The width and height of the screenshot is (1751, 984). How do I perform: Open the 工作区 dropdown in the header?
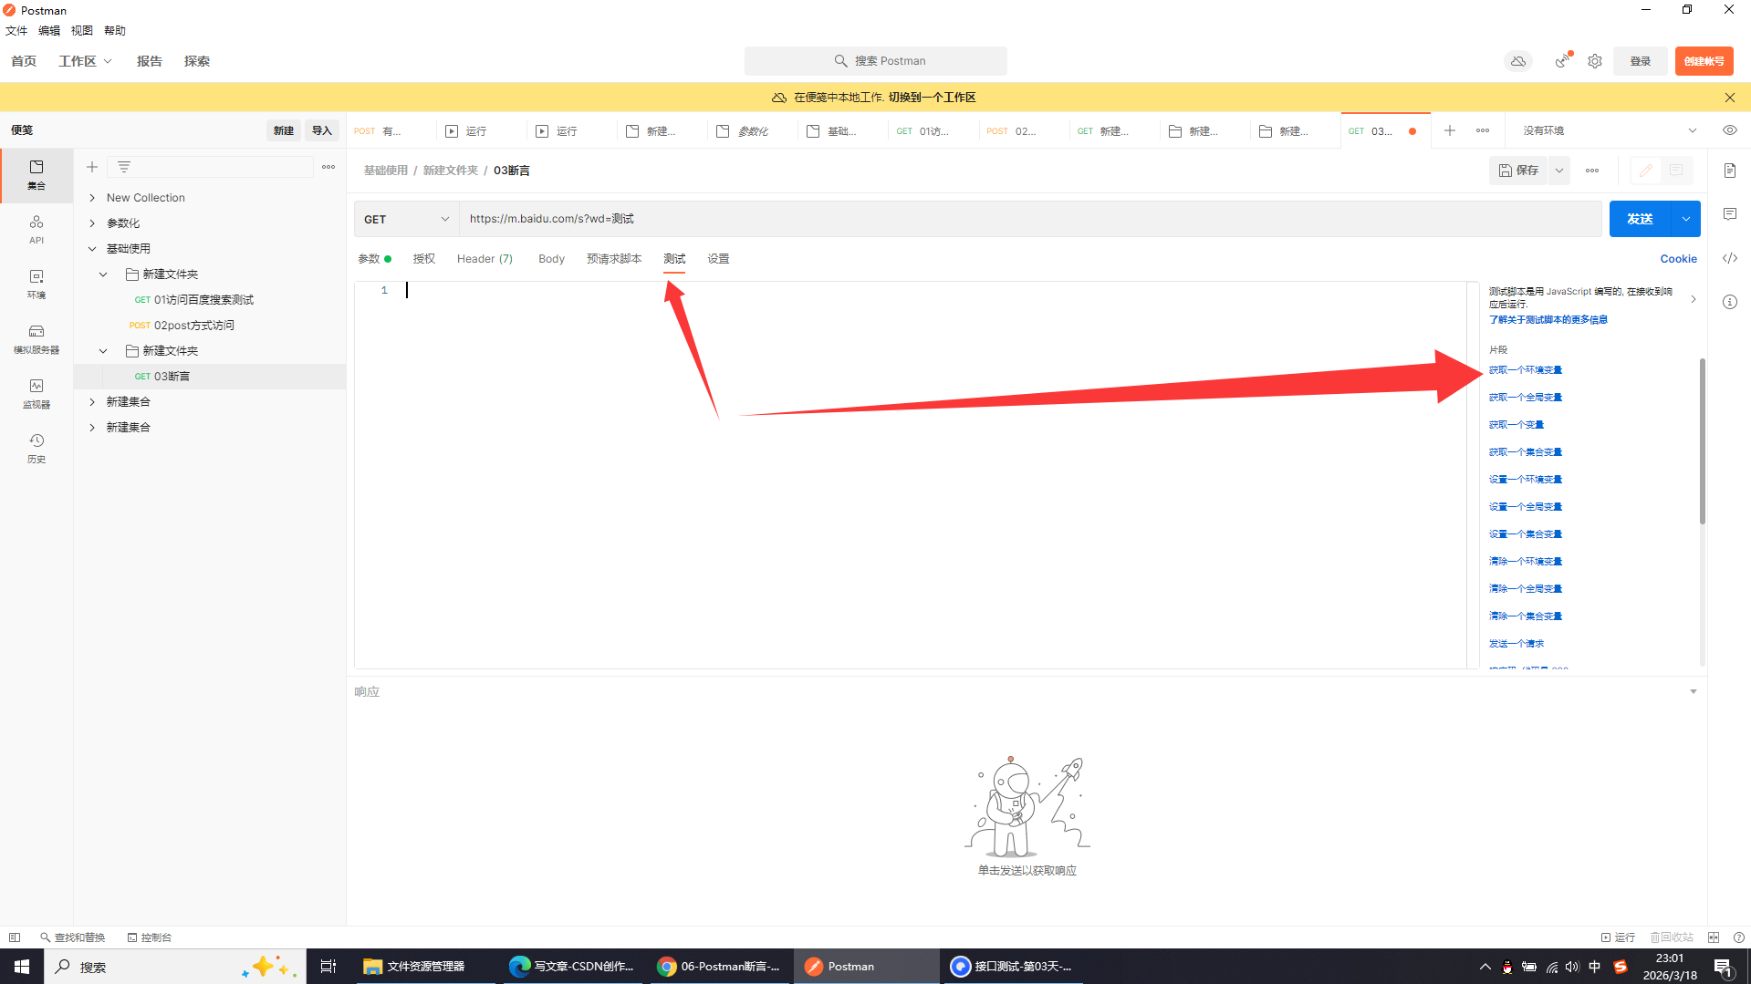(85, 61)
